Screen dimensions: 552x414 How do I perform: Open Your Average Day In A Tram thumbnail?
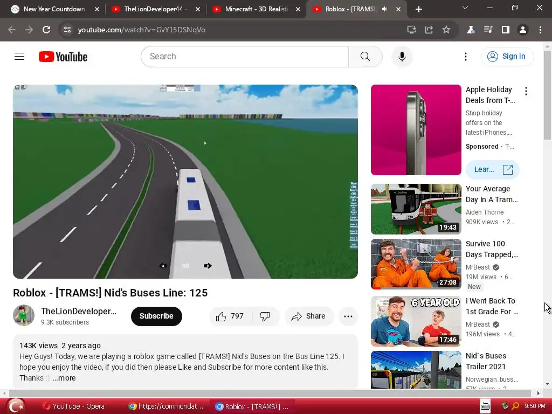(416, 209)
